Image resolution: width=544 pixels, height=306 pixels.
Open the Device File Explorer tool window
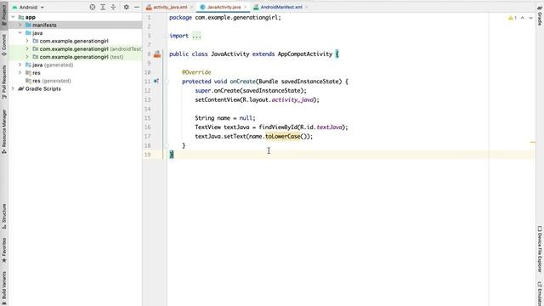(x=540, y=249)
